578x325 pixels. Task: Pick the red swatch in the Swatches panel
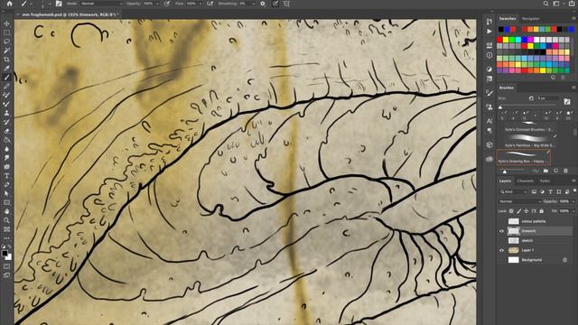(x=499, y=40)
